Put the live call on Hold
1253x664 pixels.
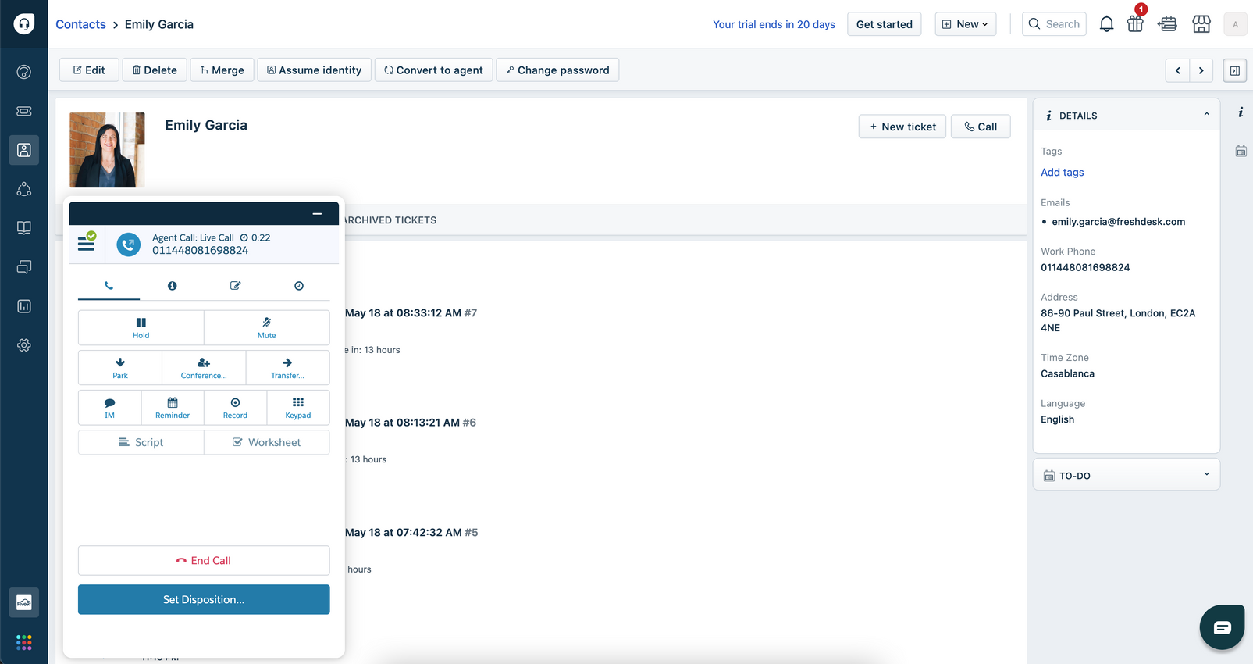(x=141, y=327)
